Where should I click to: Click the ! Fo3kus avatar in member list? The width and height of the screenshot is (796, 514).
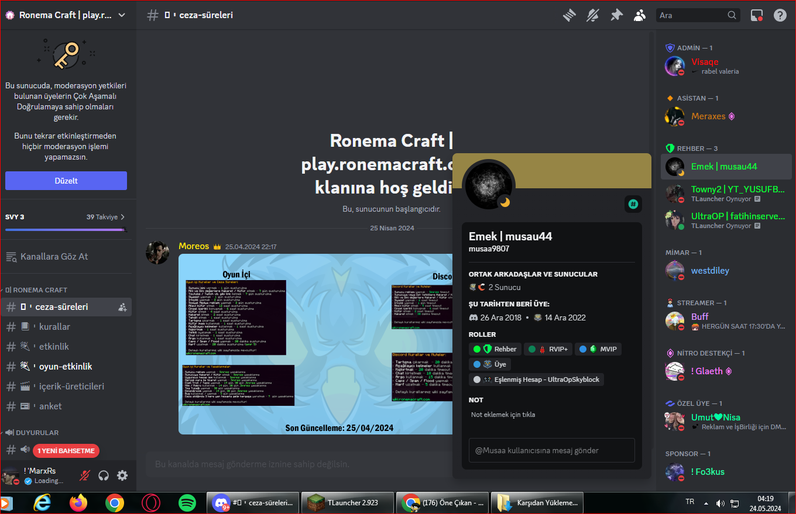point(675,472)
